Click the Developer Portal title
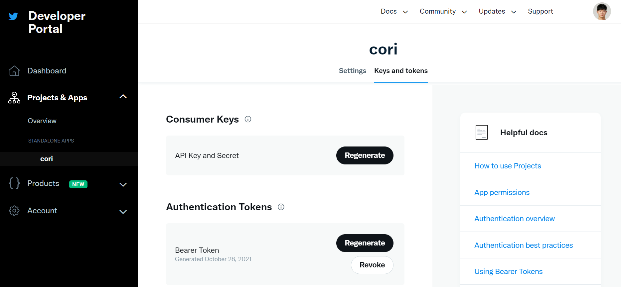Screen dimensions: 621x287 click(x=57, y=22)
